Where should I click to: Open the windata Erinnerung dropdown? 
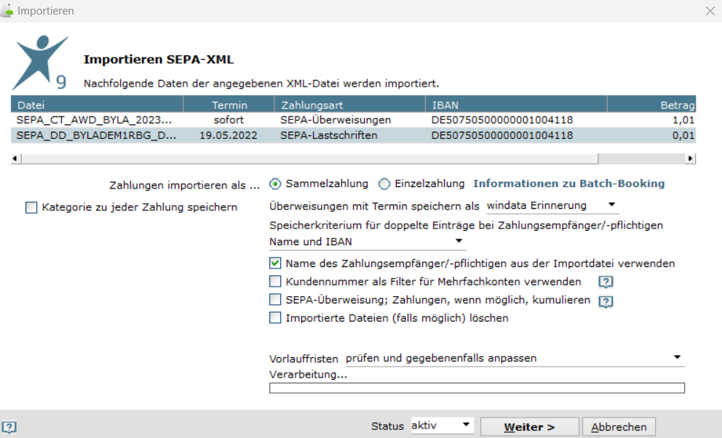point(552,206)
